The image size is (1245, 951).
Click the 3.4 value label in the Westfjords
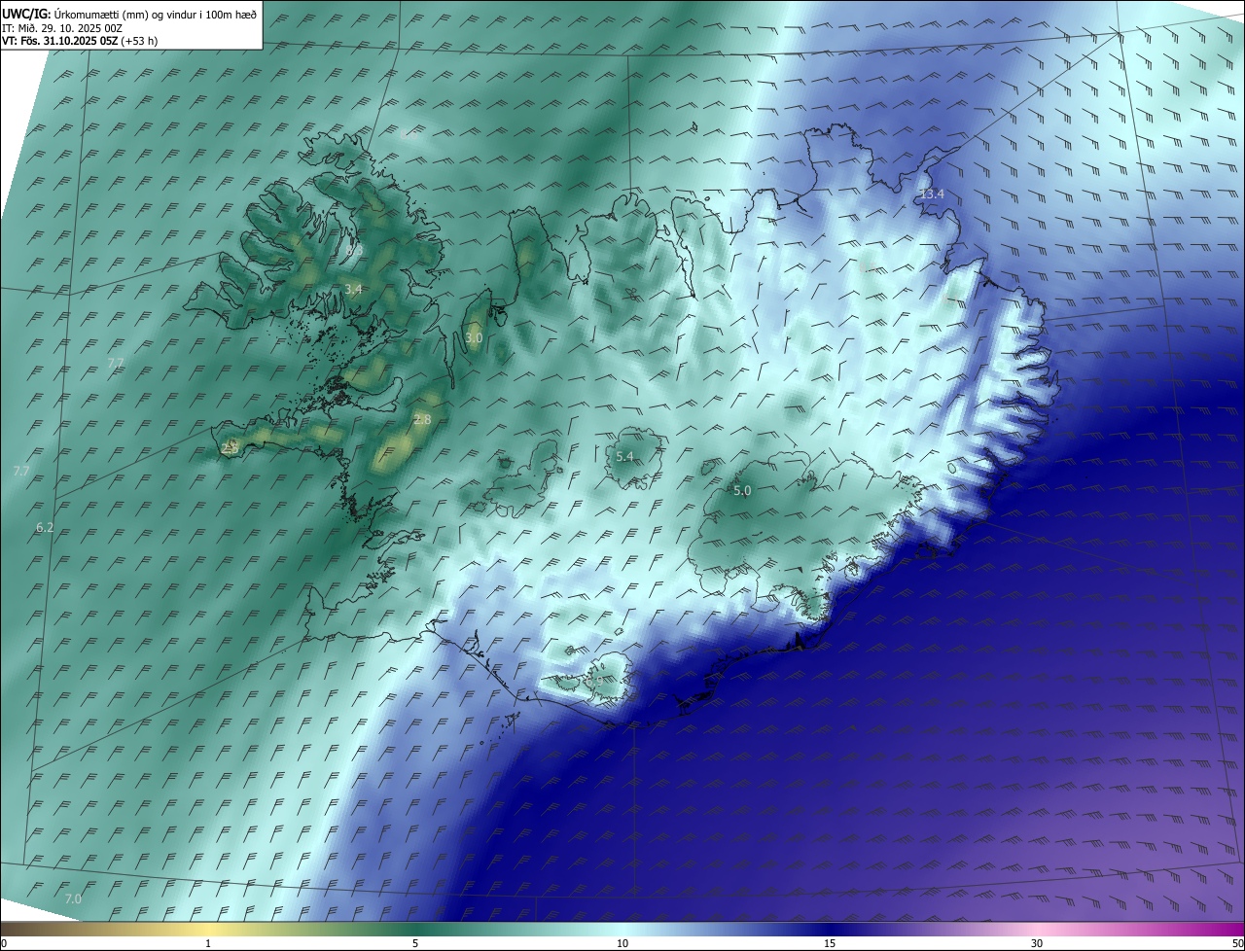(x=353, y=289)
